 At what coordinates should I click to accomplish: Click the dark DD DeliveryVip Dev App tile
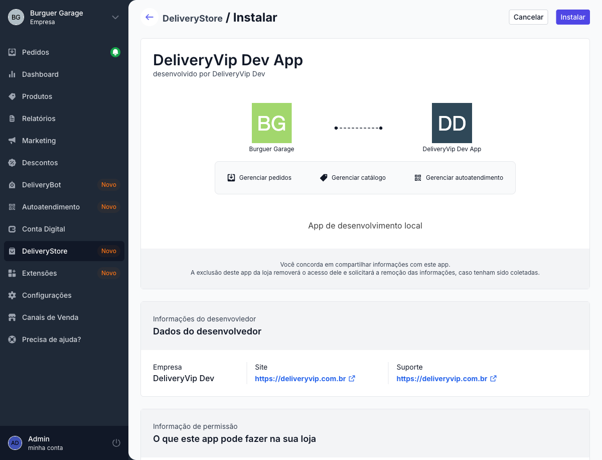[x=452, y=123]
